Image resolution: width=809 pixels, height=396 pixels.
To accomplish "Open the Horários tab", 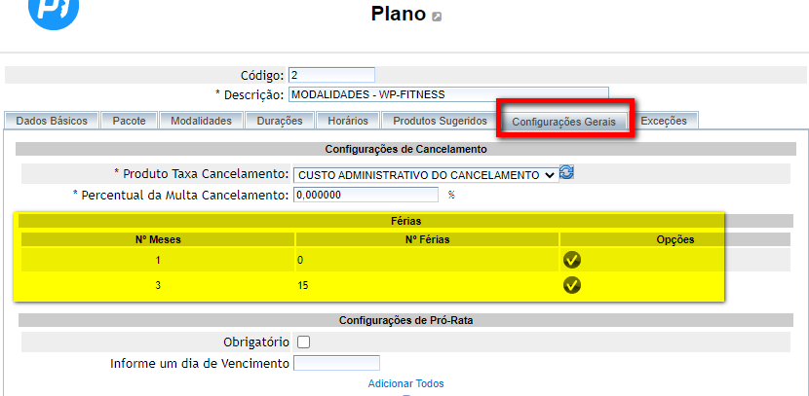I will point(348,121).
